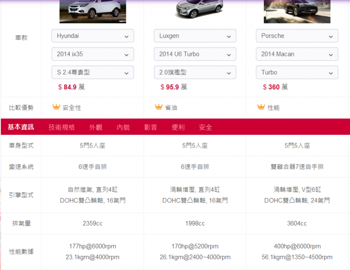This screenshot has width=350, height=270.
Task: Click the 渦輪增壓, V型6缸 engine text
Action: tap(297, 190)
